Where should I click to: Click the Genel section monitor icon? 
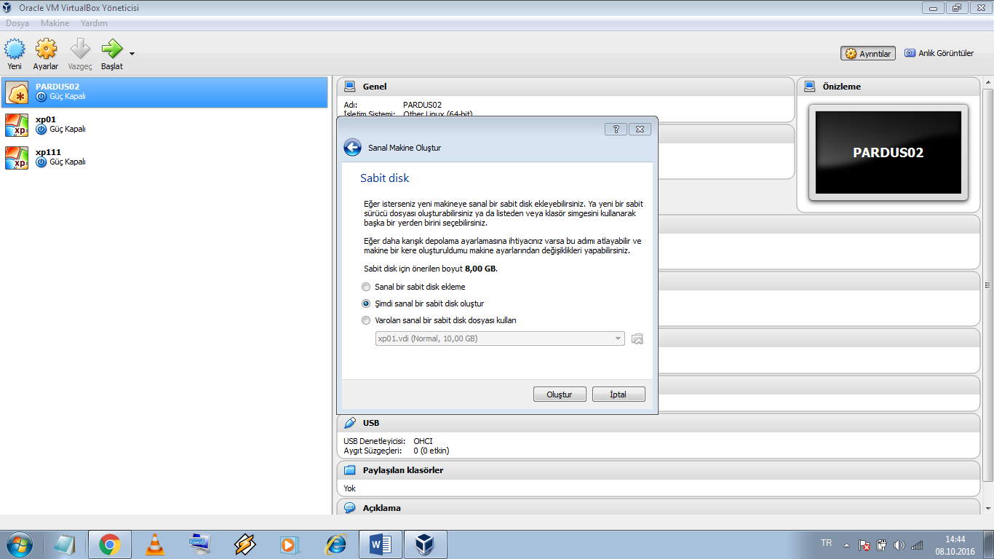(x=350, y=87)
